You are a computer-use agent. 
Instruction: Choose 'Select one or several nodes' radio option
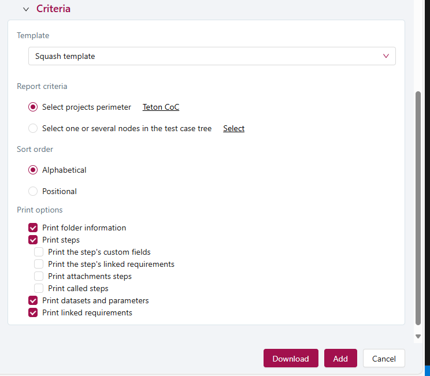pyautogui.click(x=33, y=128)
